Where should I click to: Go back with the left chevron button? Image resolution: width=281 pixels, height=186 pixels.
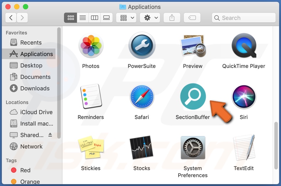pyautogui.click(x=11, y=17)
